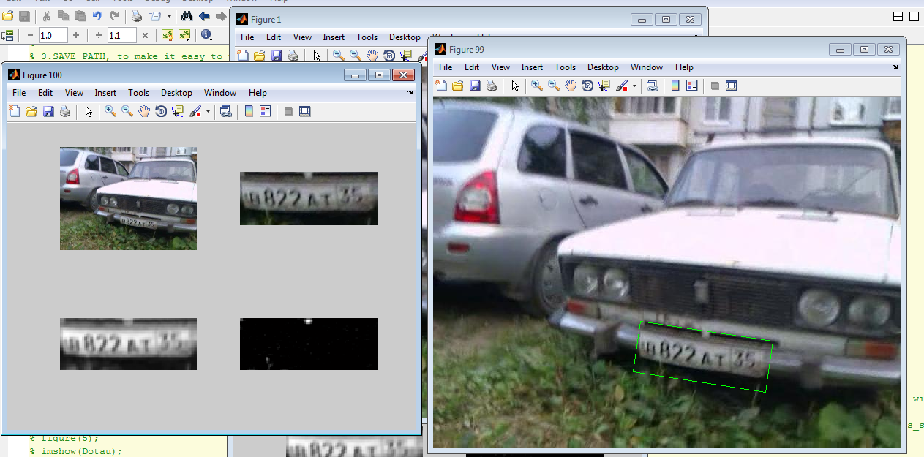This screenshot has width=924, height=457.
Task: Click the color plate crop subplot in Figure 100
Action: (x=309, y=198)
